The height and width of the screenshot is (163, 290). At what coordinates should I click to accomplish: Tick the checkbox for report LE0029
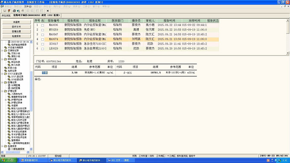point(43,49)
